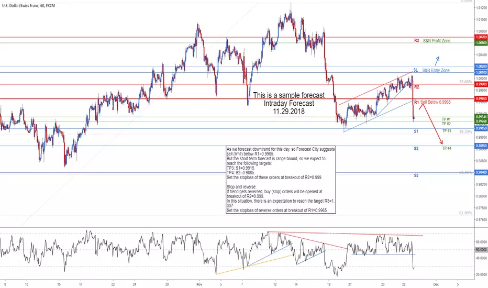Click the S&R Entry Zone label
The height and width of the screenshot is (288, 488).
[436, 70]
